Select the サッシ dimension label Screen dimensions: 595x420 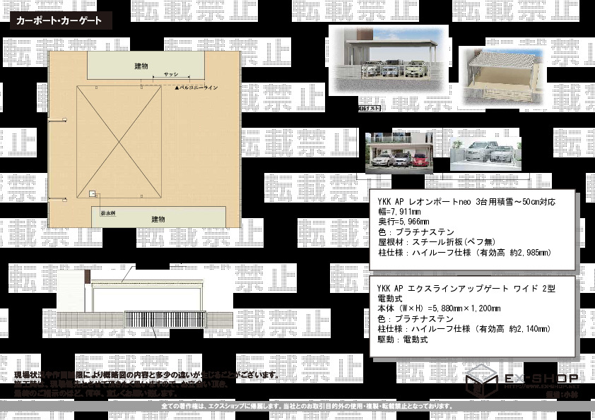tap(171, 74)
